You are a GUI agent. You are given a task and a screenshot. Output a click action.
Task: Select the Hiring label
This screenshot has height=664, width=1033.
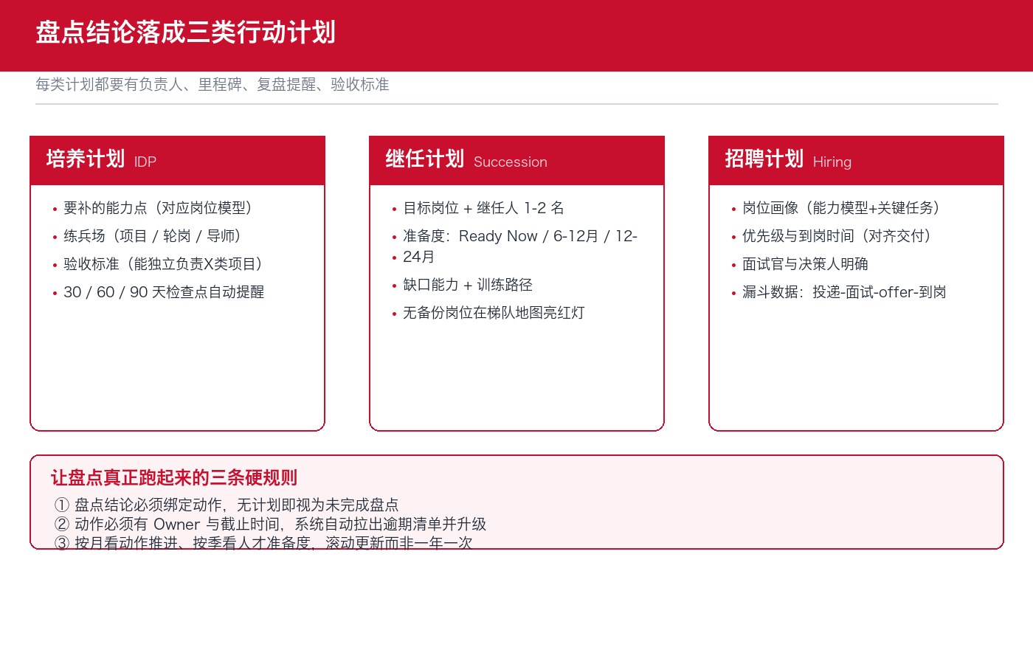pyautogui.click(x=832, y=162)
